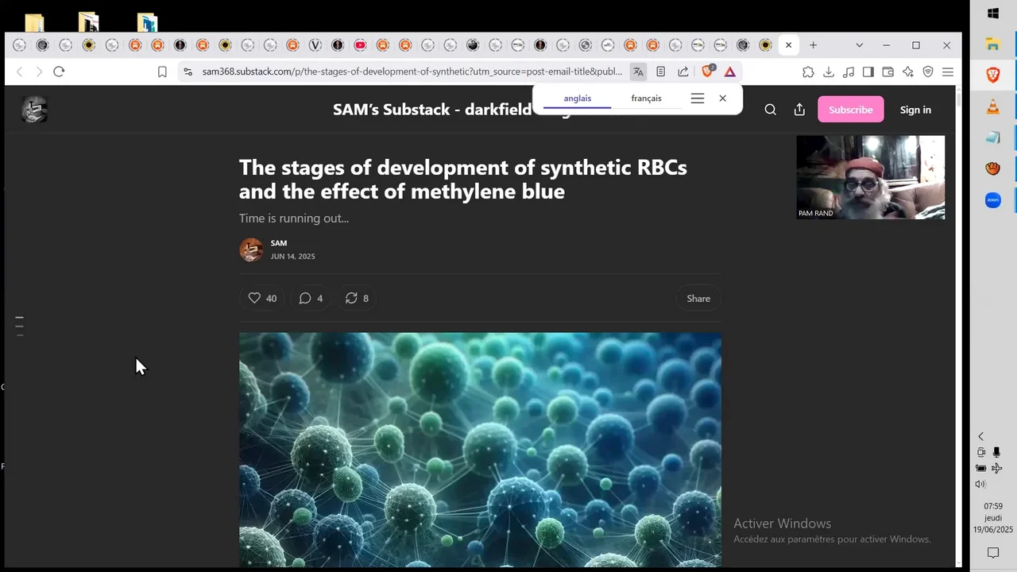This screenshot has width=1017, height=572.
Task: Click the battery tray icon
Action: coord(981,468)
